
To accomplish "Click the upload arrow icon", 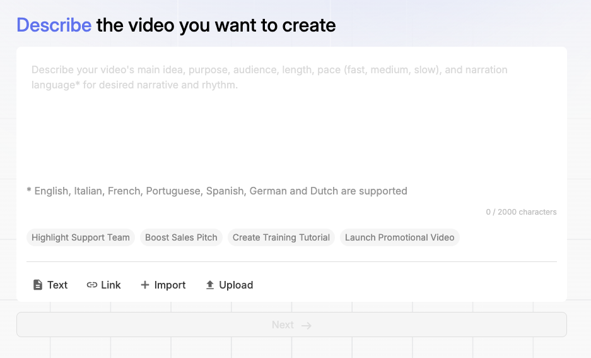I will 210,285.
